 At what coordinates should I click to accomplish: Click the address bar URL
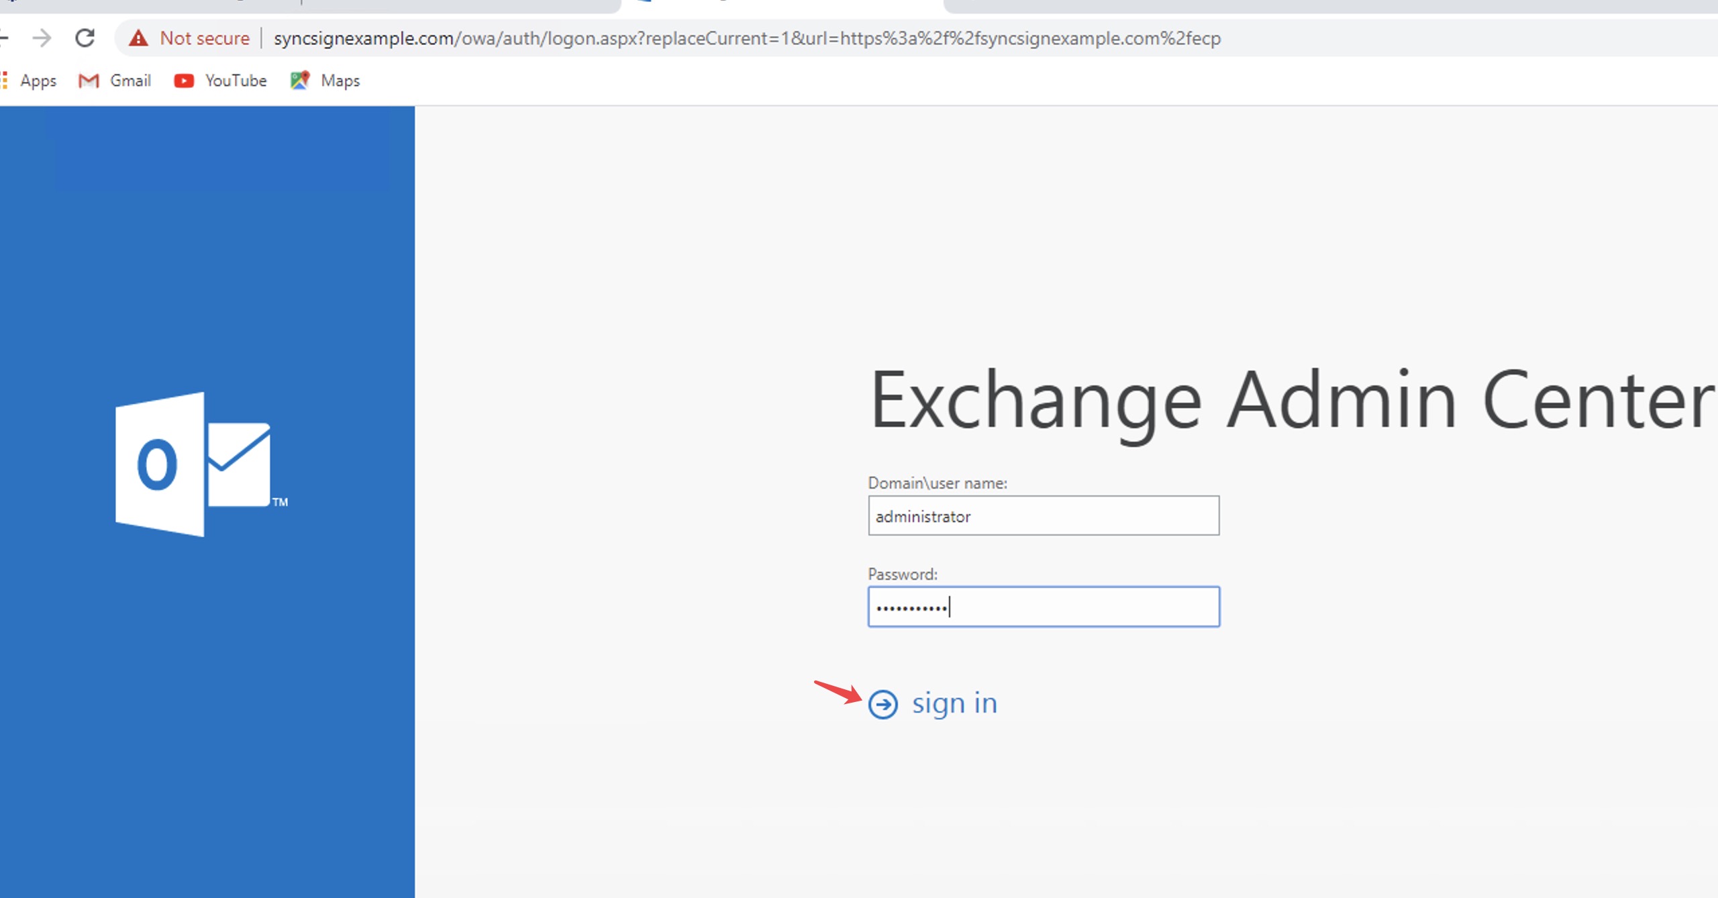pyautogui.click(x=747, y=38)
